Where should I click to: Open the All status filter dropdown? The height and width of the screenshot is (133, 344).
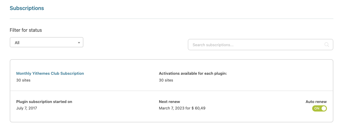47,42
